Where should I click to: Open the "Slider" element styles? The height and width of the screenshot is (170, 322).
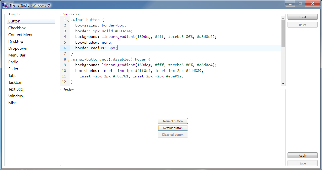tap(13, 69)
